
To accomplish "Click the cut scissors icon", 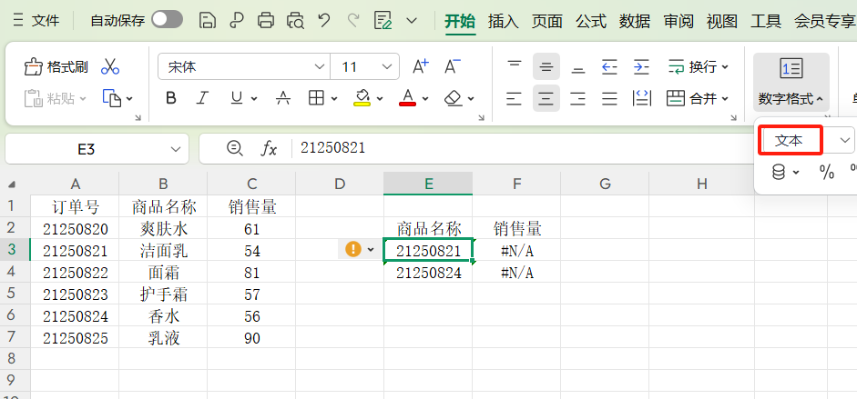I will [110, 67].
